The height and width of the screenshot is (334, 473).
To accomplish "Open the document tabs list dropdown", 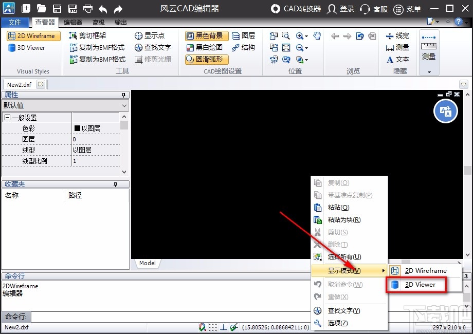I will pos(463,84).
